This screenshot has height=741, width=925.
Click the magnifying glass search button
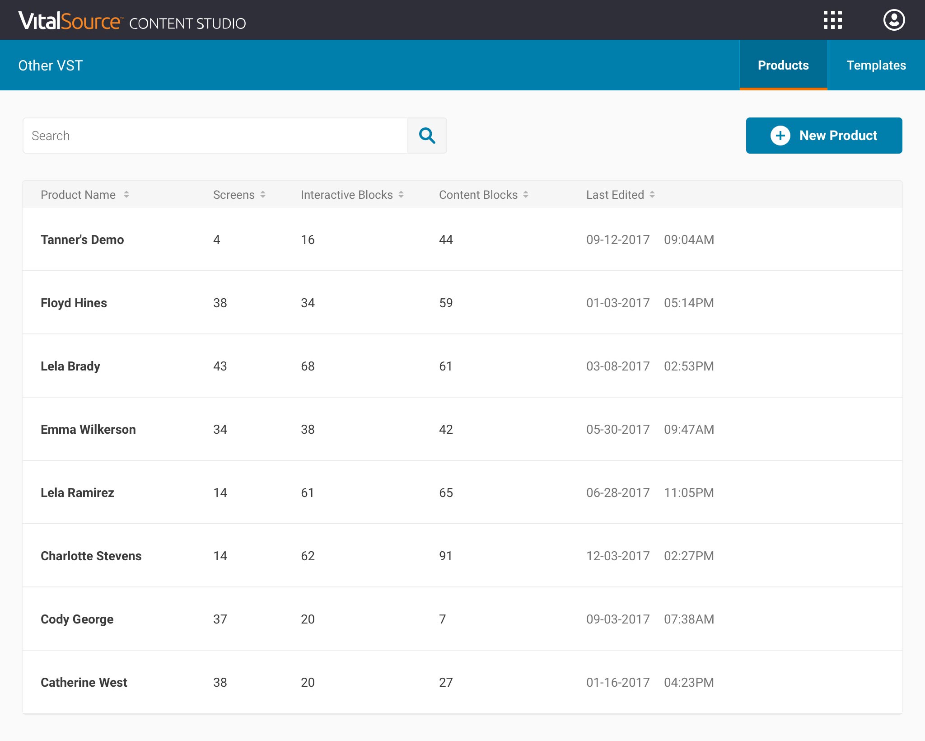pos(427,136)
